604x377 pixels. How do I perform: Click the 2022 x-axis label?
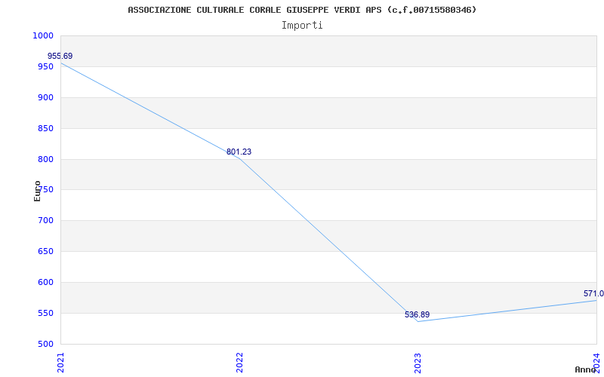click(x=239, y=363)
